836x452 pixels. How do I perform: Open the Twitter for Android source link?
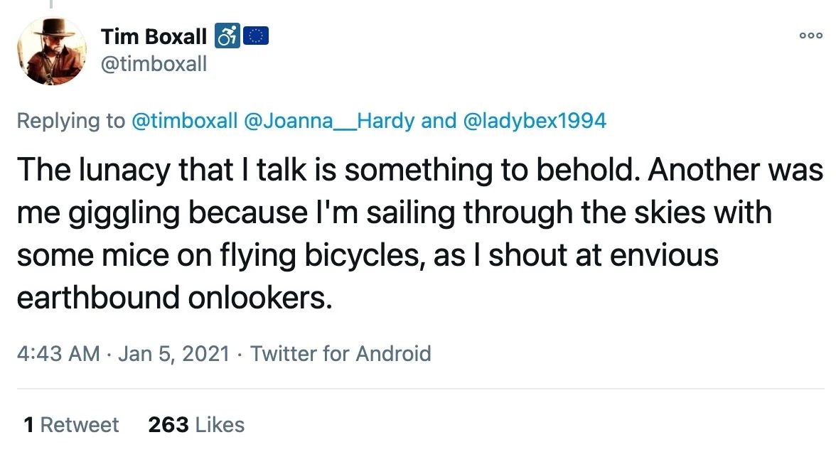click(341, 353)
